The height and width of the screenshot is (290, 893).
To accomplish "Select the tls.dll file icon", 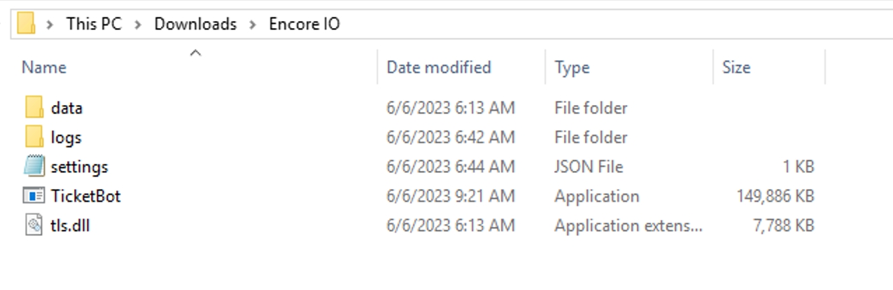I will [34, 226].
